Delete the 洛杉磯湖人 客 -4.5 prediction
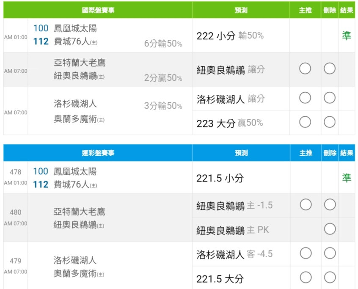The height and width of the screenshot is (289, 358). pos(329,253)
